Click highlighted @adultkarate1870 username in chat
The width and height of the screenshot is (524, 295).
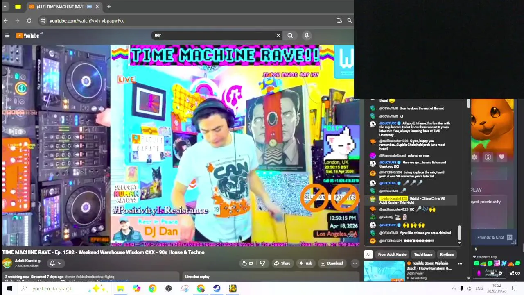(394, 198)
